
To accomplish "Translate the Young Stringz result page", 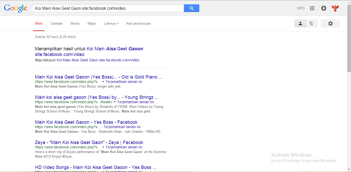I will pyautogui.click(x=136, y=102).
